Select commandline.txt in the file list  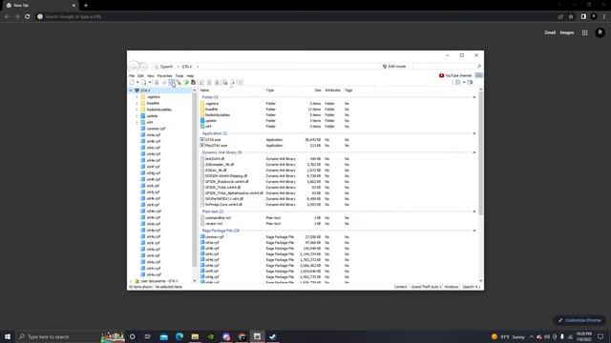[x=218, y=218]
